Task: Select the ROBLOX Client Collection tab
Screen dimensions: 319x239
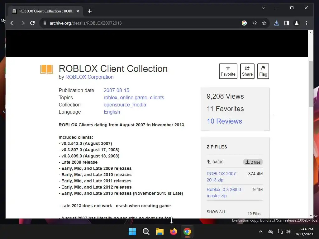Action: point(45,11)
